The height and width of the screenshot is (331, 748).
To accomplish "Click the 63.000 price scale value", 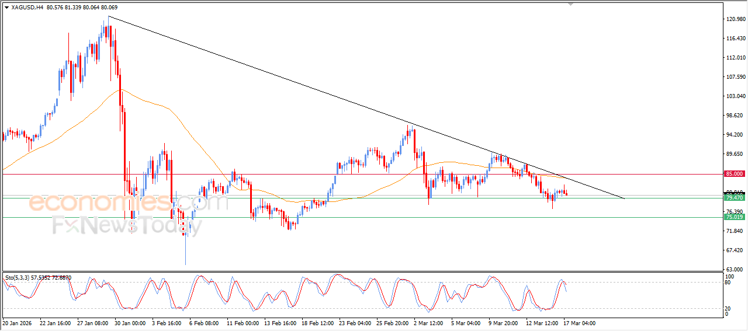I will (x=735, y=269).
